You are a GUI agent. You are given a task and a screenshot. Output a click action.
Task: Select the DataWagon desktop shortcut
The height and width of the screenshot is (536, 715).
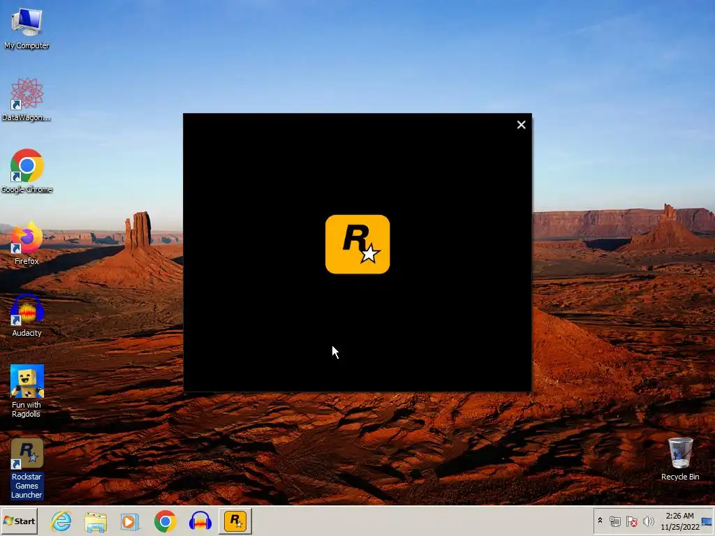tap(27, 99)
